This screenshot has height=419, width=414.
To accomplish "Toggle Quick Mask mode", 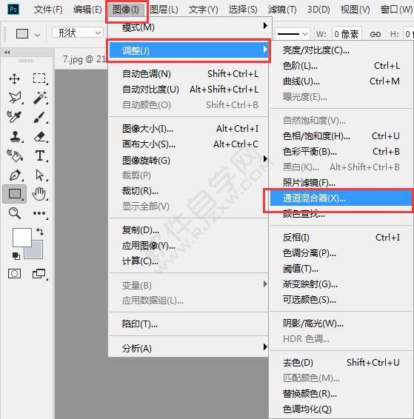I will pyautogui.click(x=14, y=274).
